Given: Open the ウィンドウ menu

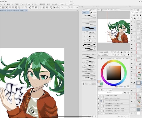Looking at the screenshot, I should (64, 4).
